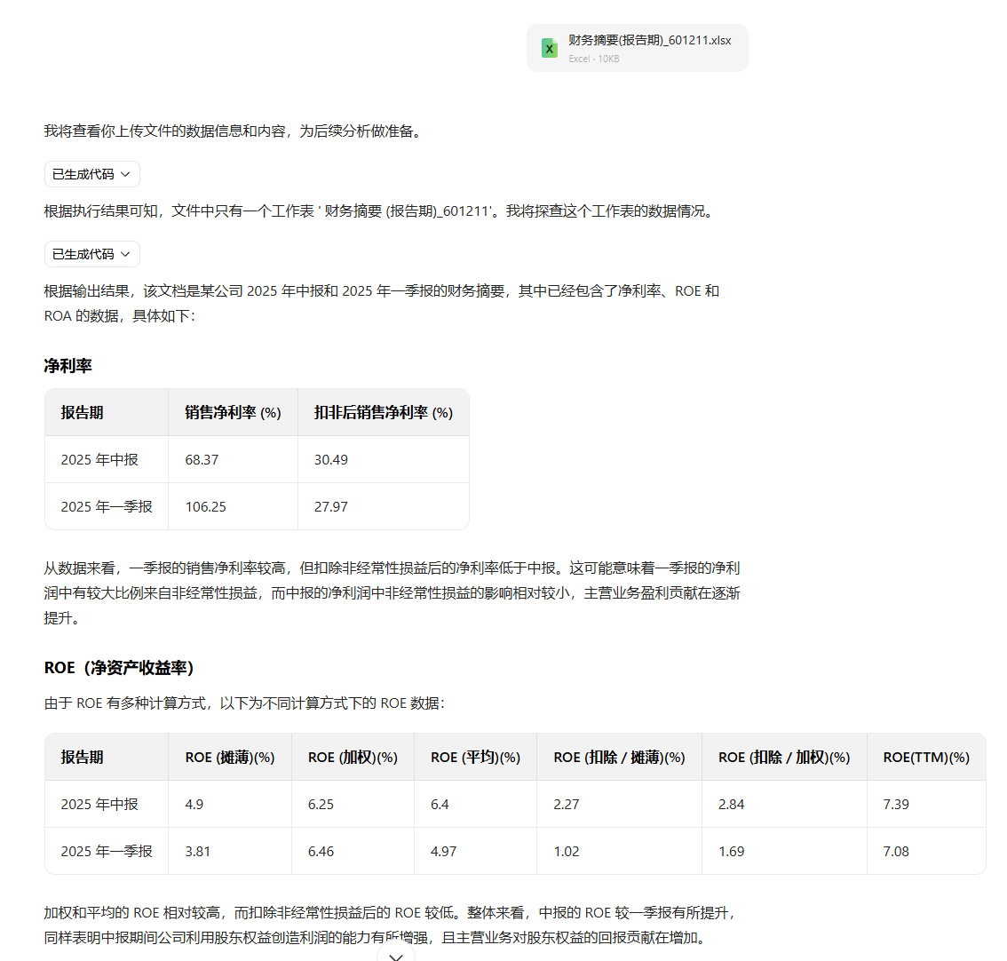This screenshot has height=961, width=1007.
Task: Select ROE cell value 1.69
Action: [x=731, y=851]
